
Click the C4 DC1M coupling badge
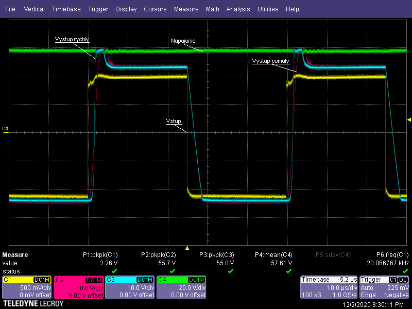pyautogui.click(x=197, y=280)
